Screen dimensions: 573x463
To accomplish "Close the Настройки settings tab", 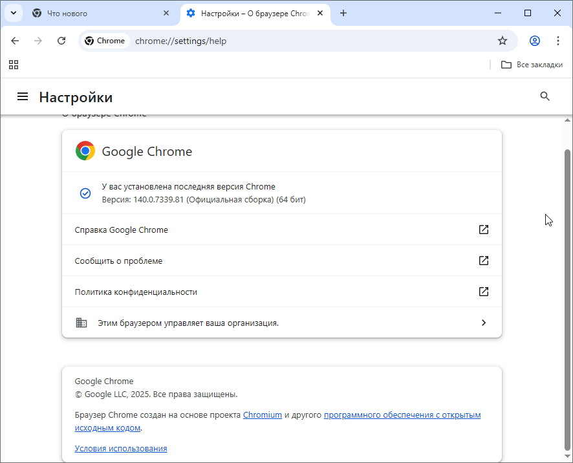I will [x=320, y=13].
